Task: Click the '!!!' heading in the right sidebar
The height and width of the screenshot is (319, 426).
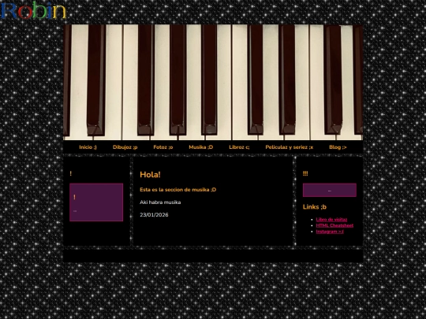Action: pos(305,173)
